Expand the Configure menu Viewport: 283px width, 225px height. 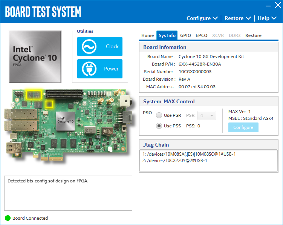202,18
